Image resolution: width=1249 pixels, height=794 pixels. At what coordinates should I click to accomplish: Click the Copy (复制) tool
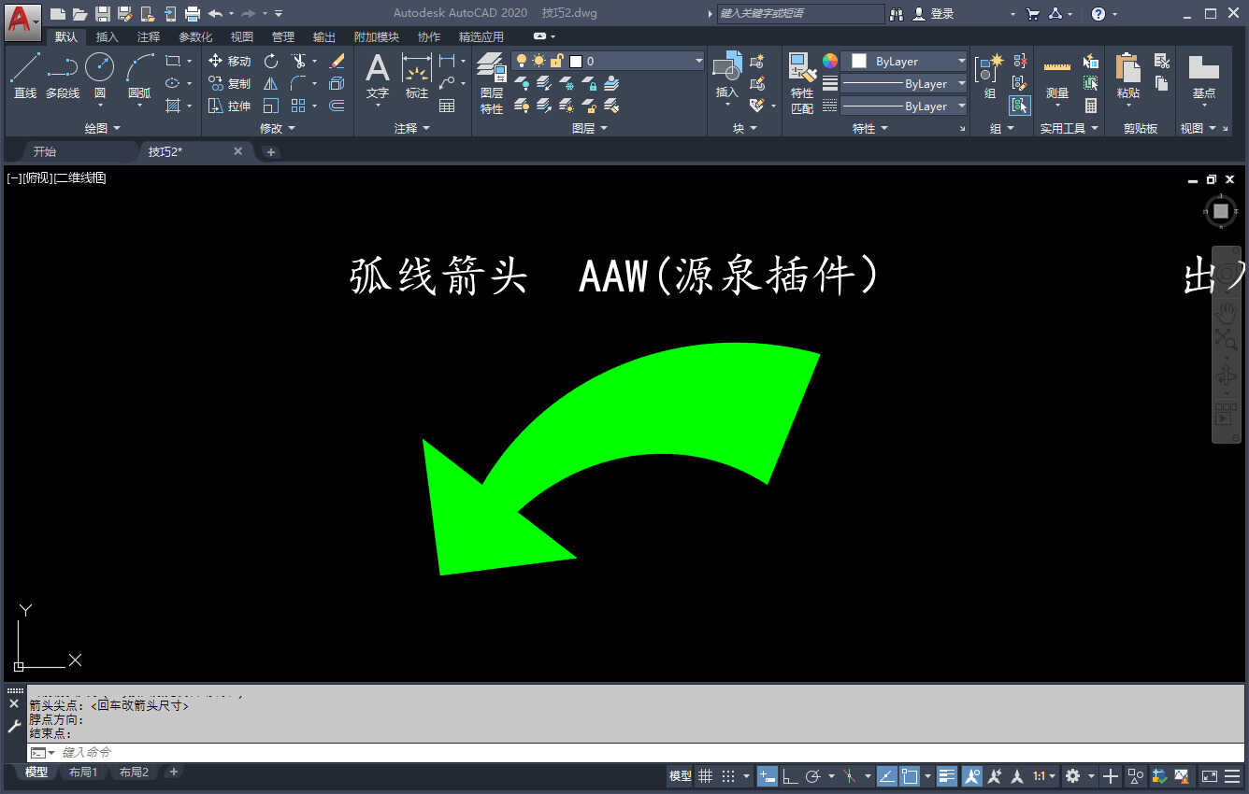point(229,83)
